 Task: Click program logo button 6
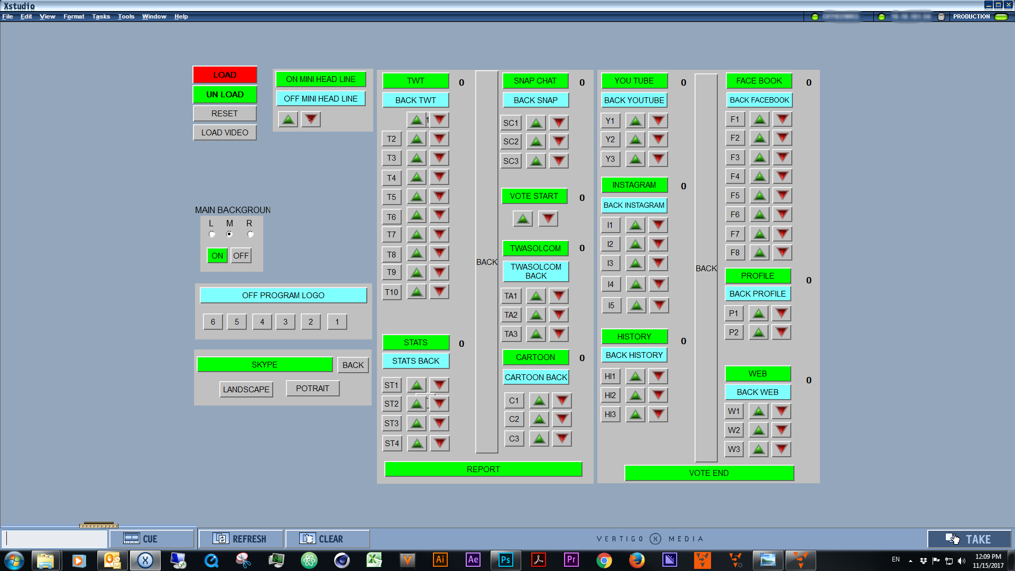(x=213, y=322)
